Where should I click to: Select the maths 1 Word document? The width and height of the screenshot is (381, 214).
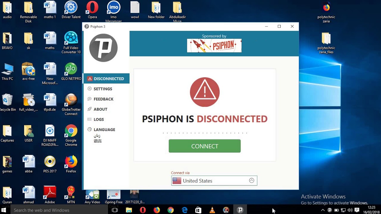pos(50,10)
